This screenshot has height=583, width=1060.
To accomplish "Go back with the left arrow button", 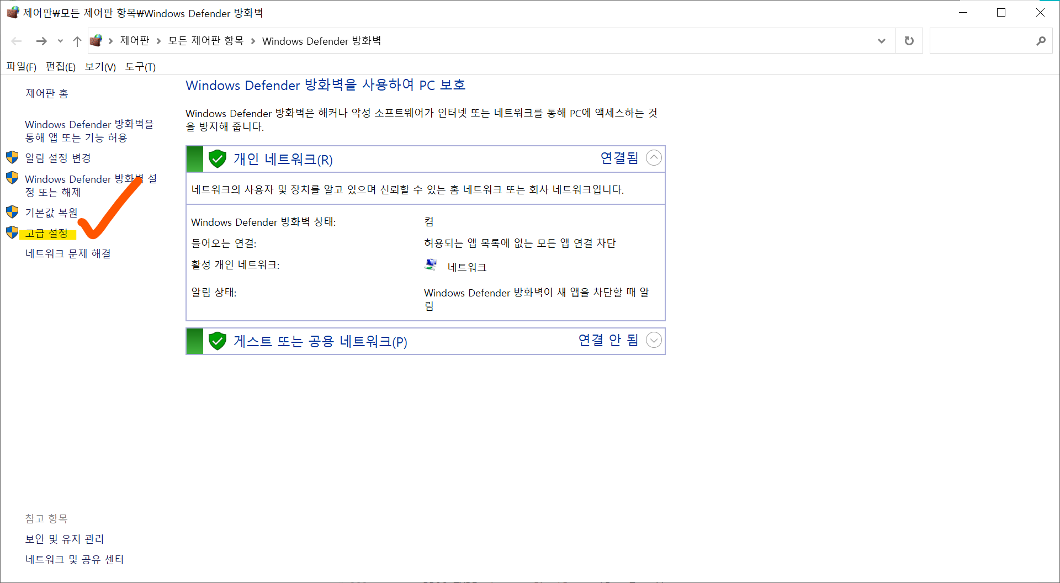I will [17, 41].
